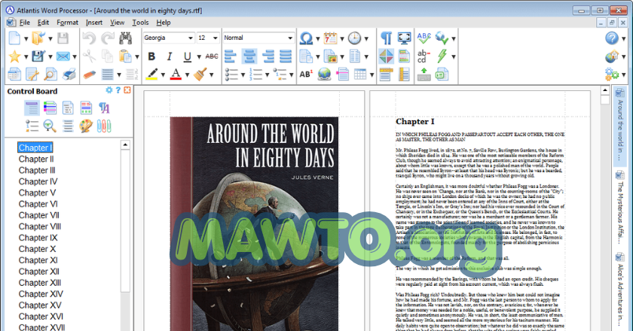Click the Fullscreen monitor icon
The width and height of the screenshot is (633, 331).
(405, 38)
